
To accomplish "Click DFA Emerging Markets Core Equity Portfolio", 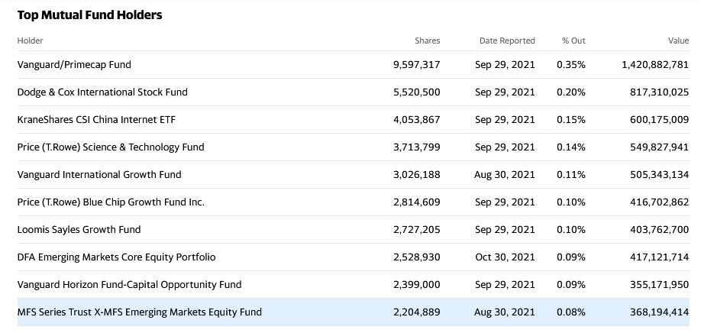I will pyautogui.click(x=116, y=257).
